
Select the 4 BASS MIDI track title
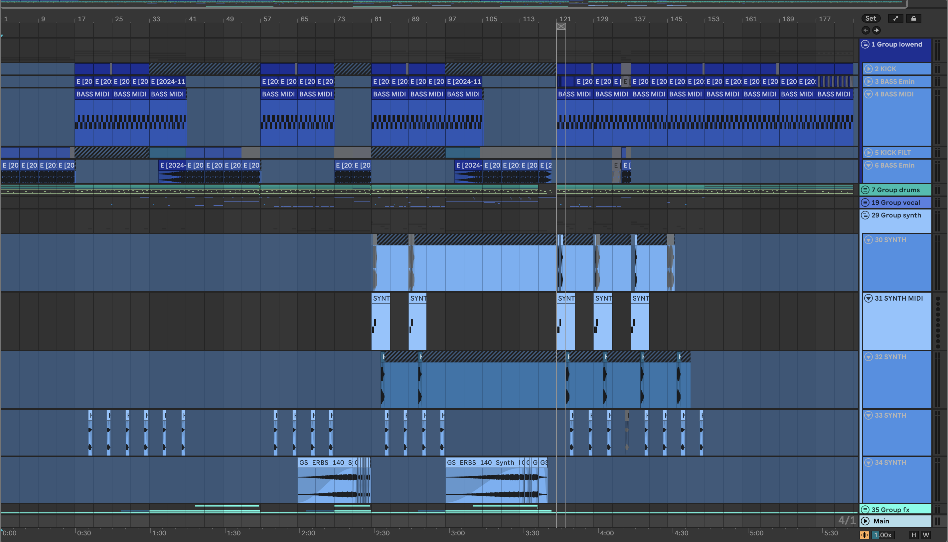[x=894, y=94]
